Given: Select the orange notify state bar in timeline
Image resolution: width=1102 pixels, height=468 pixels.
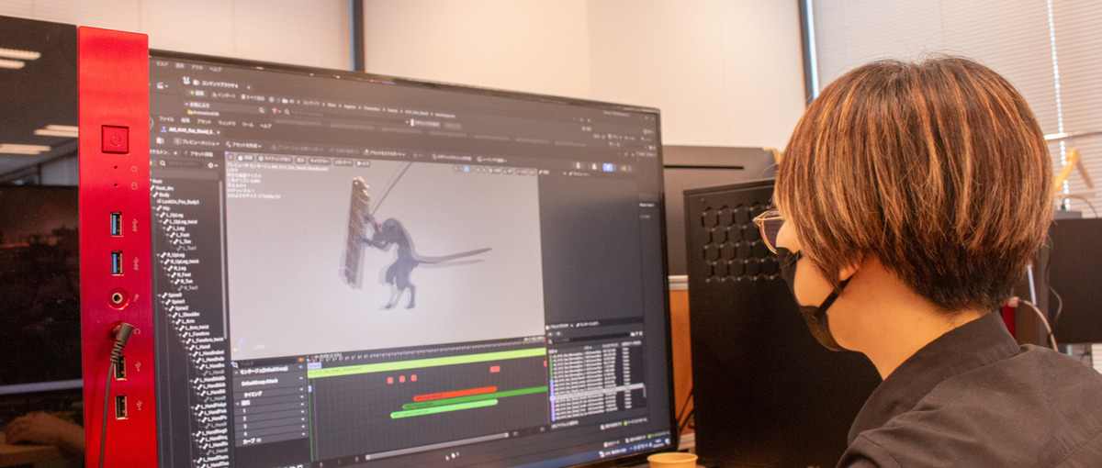Looking at the screenshot, I should [x=455, y=393].
